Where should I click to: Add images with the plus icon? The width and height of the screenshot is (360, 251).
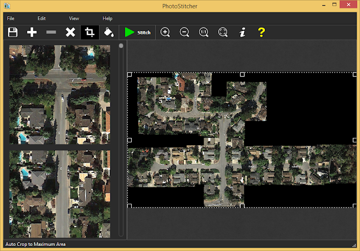tap(31, 33)
